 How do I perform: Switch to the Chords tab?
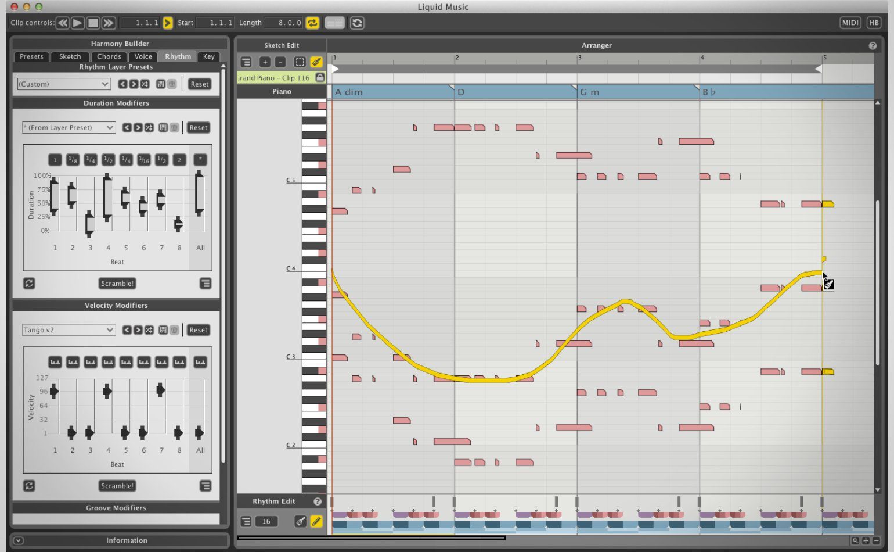109,57
